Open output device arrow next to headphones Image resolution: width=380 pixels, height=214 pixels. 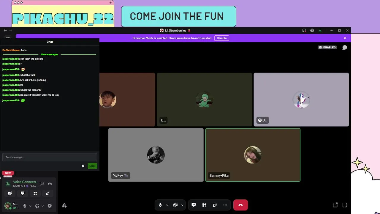[43, 206]
